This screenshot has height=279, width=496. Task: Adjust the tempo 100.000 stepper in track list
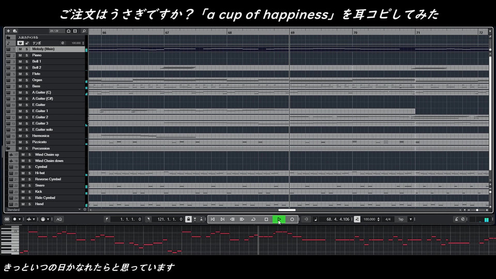pyautogui.click(x=83, y=43)
